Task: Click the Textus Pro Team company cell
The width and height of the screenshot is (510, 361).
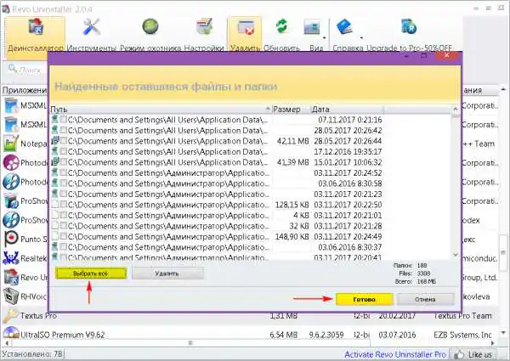Action: [463, 315]
